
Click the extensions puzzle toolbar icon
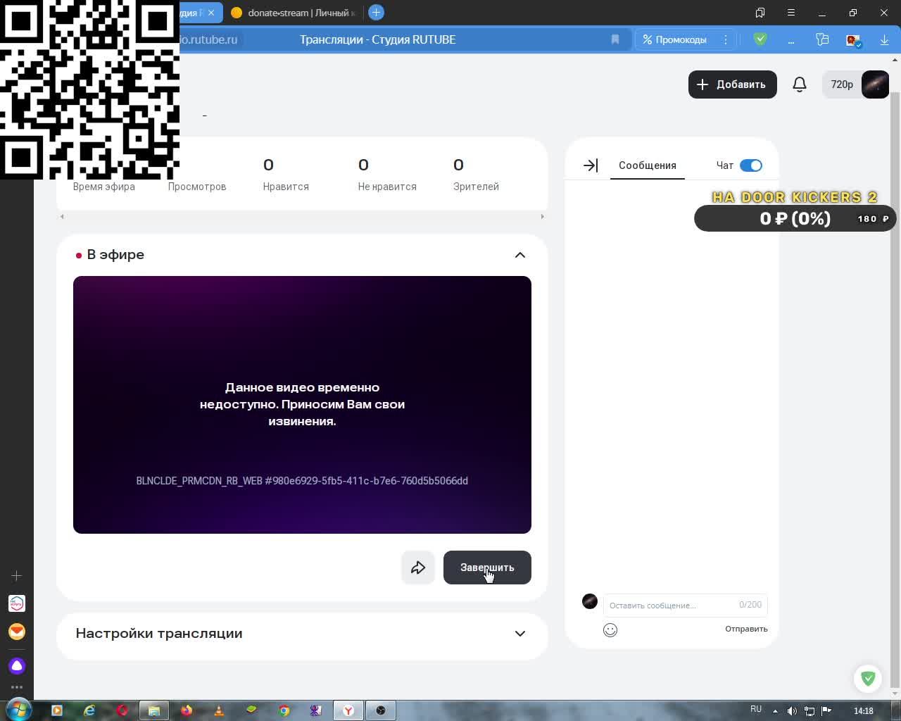click(822, 39)
